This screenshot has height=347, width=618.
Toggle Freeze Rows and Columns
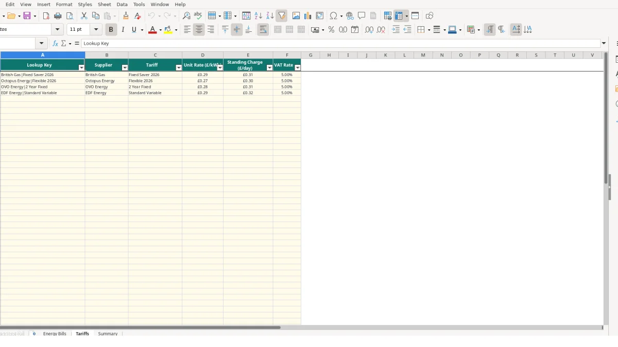[399, 16]
